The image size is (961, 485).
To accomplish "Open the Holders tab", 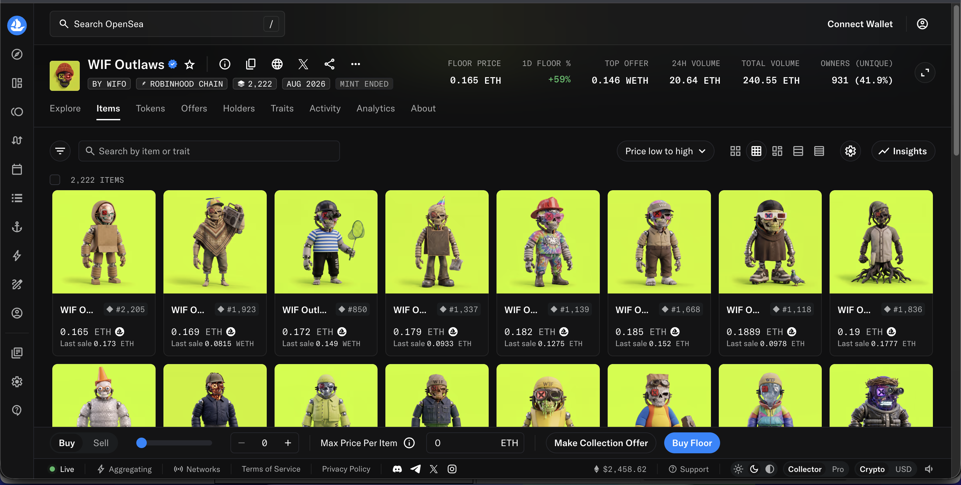I will pyautogui.click(x=239, y=109).
